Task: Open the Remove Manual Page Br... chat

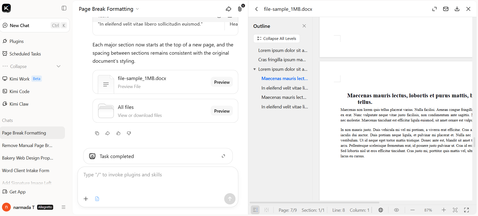Action: [x=27, y=145]
